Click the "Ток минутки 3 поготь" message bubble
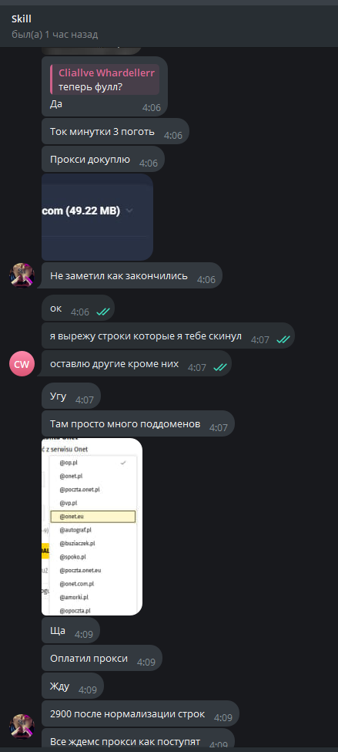This screenshot has width=338, height=752. click(115, 131)
